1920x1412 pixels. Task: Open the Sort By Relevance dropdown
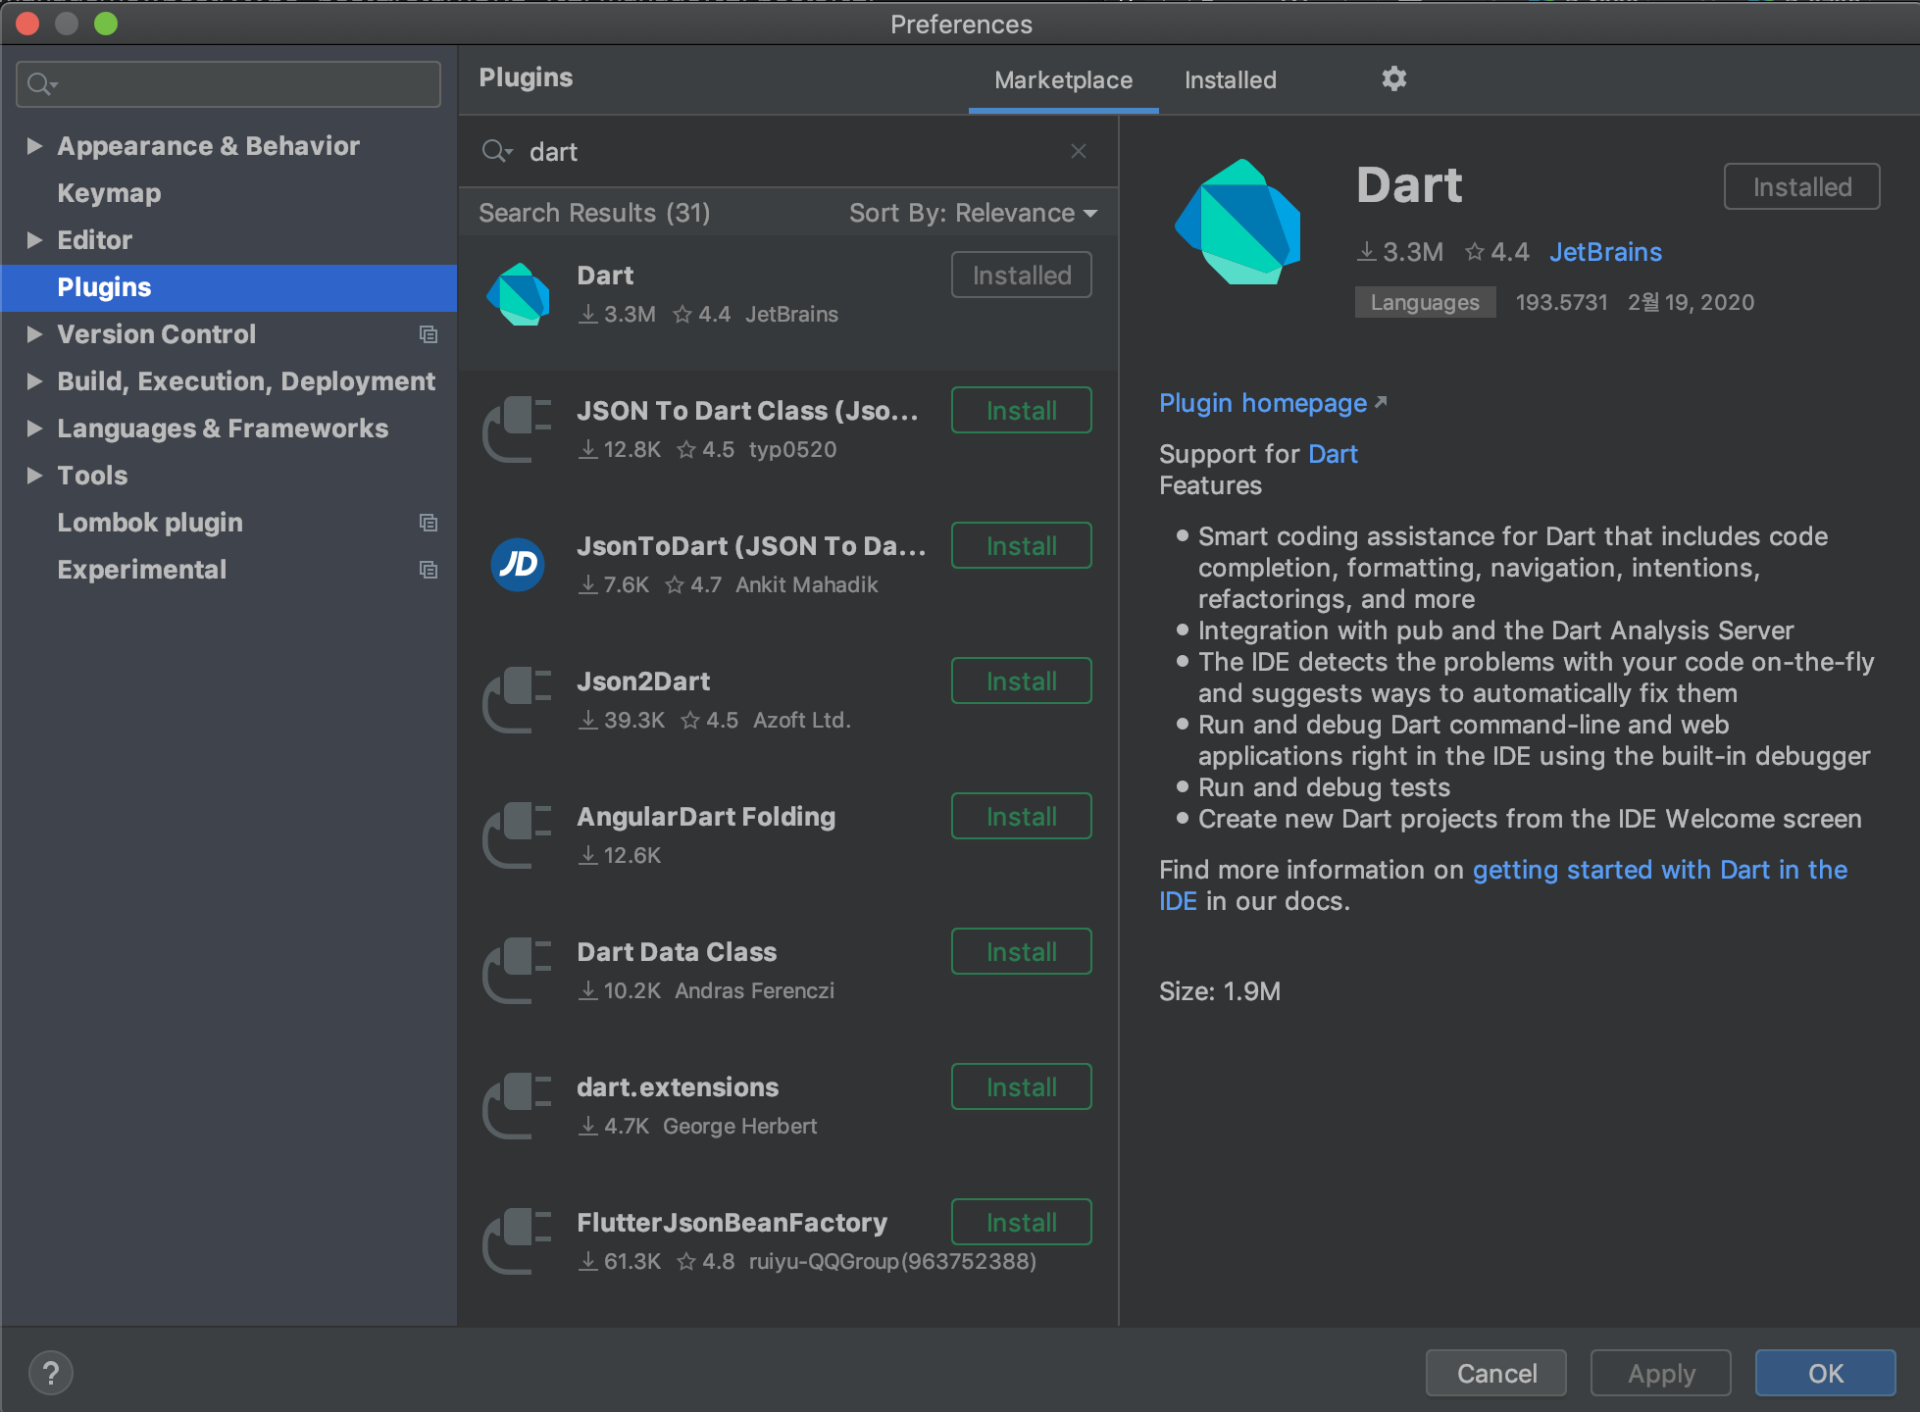click(x=972, y=213)
